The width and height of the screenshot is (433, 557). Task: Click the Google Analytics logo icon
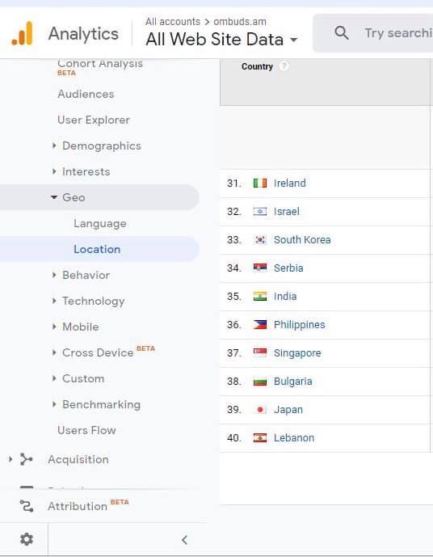coord(22,33)
